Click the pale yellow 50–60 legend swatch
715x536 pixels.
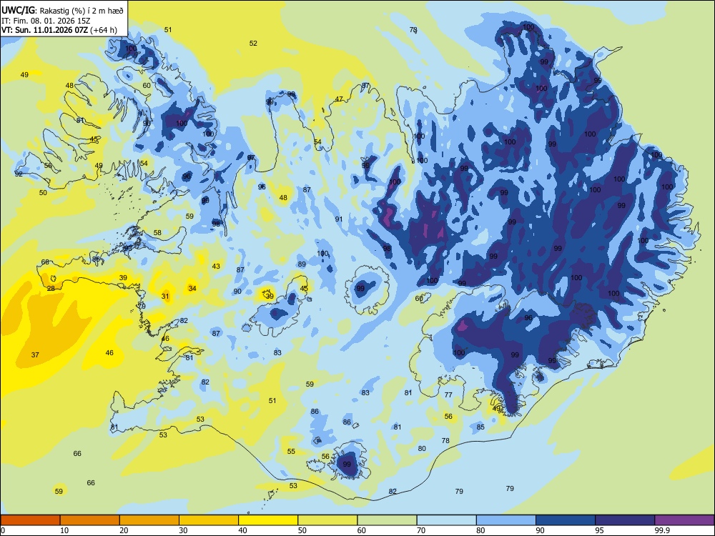pos(327,520)
